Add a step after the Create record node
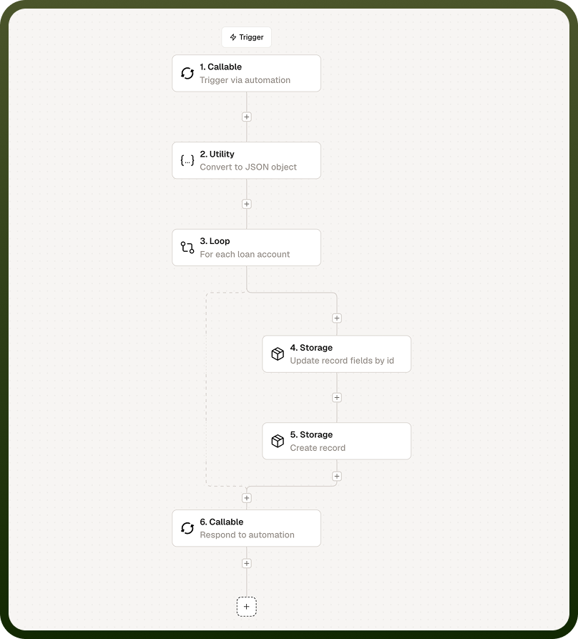This screenshot has height=639, width=578. pyautogui.click(x=337, y=476)
